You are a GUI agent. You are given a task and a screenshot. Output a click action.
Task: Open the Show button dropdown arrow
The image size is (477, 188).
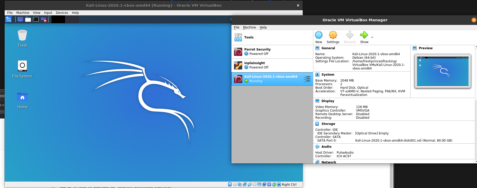click(x=372, y=37)
